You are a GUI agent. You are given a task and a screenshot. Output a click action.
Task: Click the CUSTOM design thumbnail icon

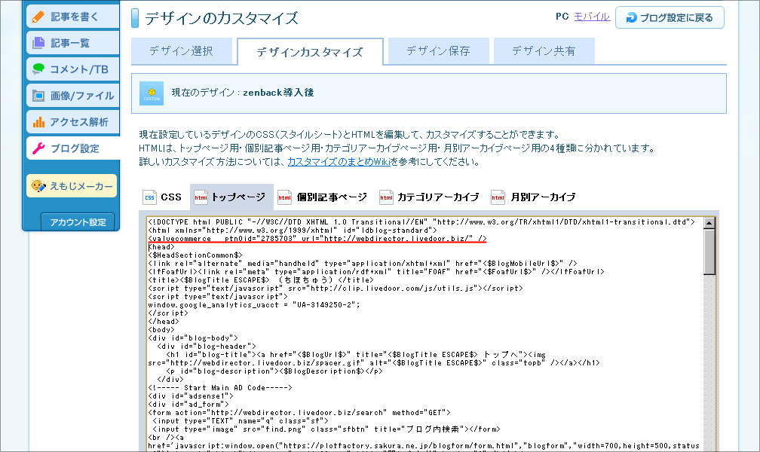(152, 93)
